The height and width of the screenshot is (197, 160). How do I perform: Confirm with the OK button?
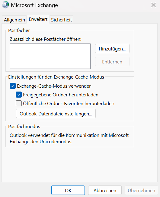tap(68, 190)
